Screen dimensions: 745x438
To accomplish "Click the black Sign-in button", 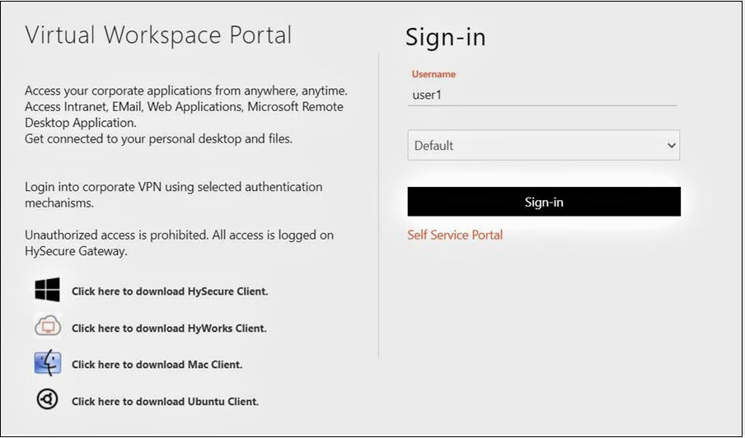I will (x=544, y=202).
